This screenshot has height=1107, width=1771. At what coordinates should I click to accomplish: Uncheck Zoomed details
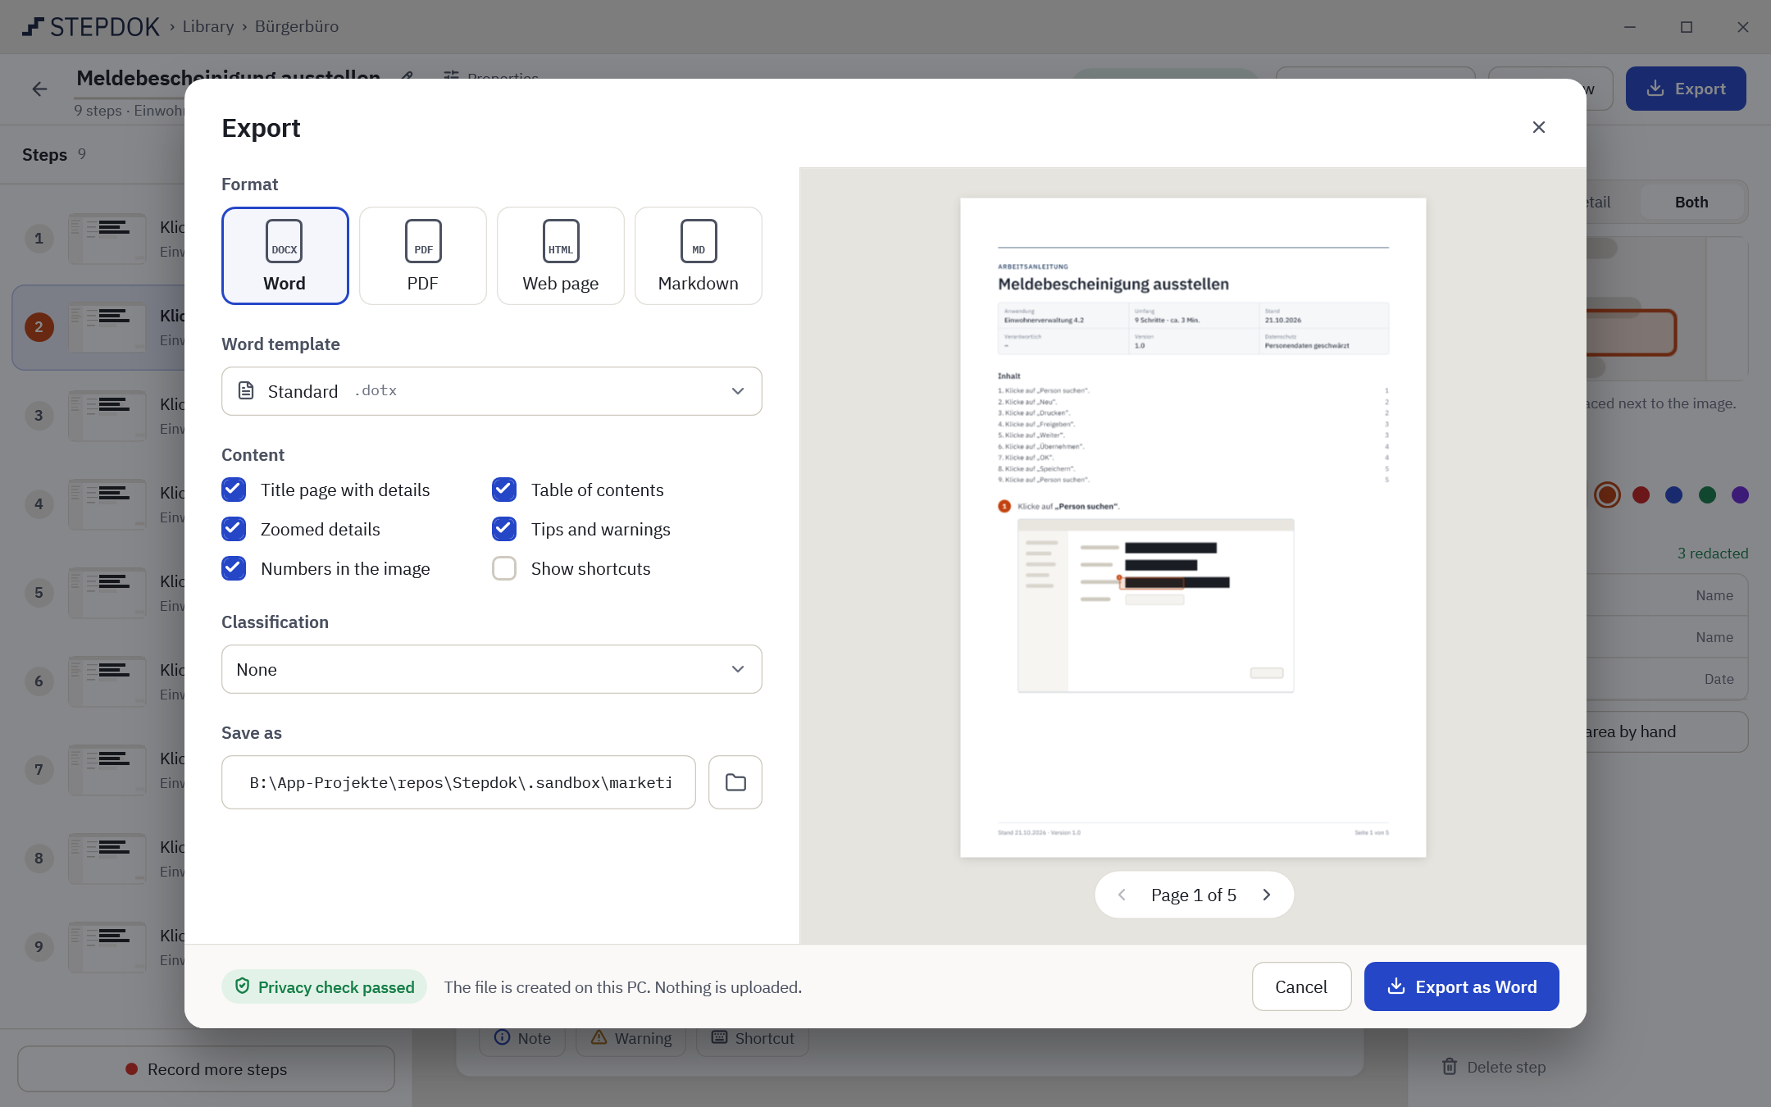click(x=234, y=529)
